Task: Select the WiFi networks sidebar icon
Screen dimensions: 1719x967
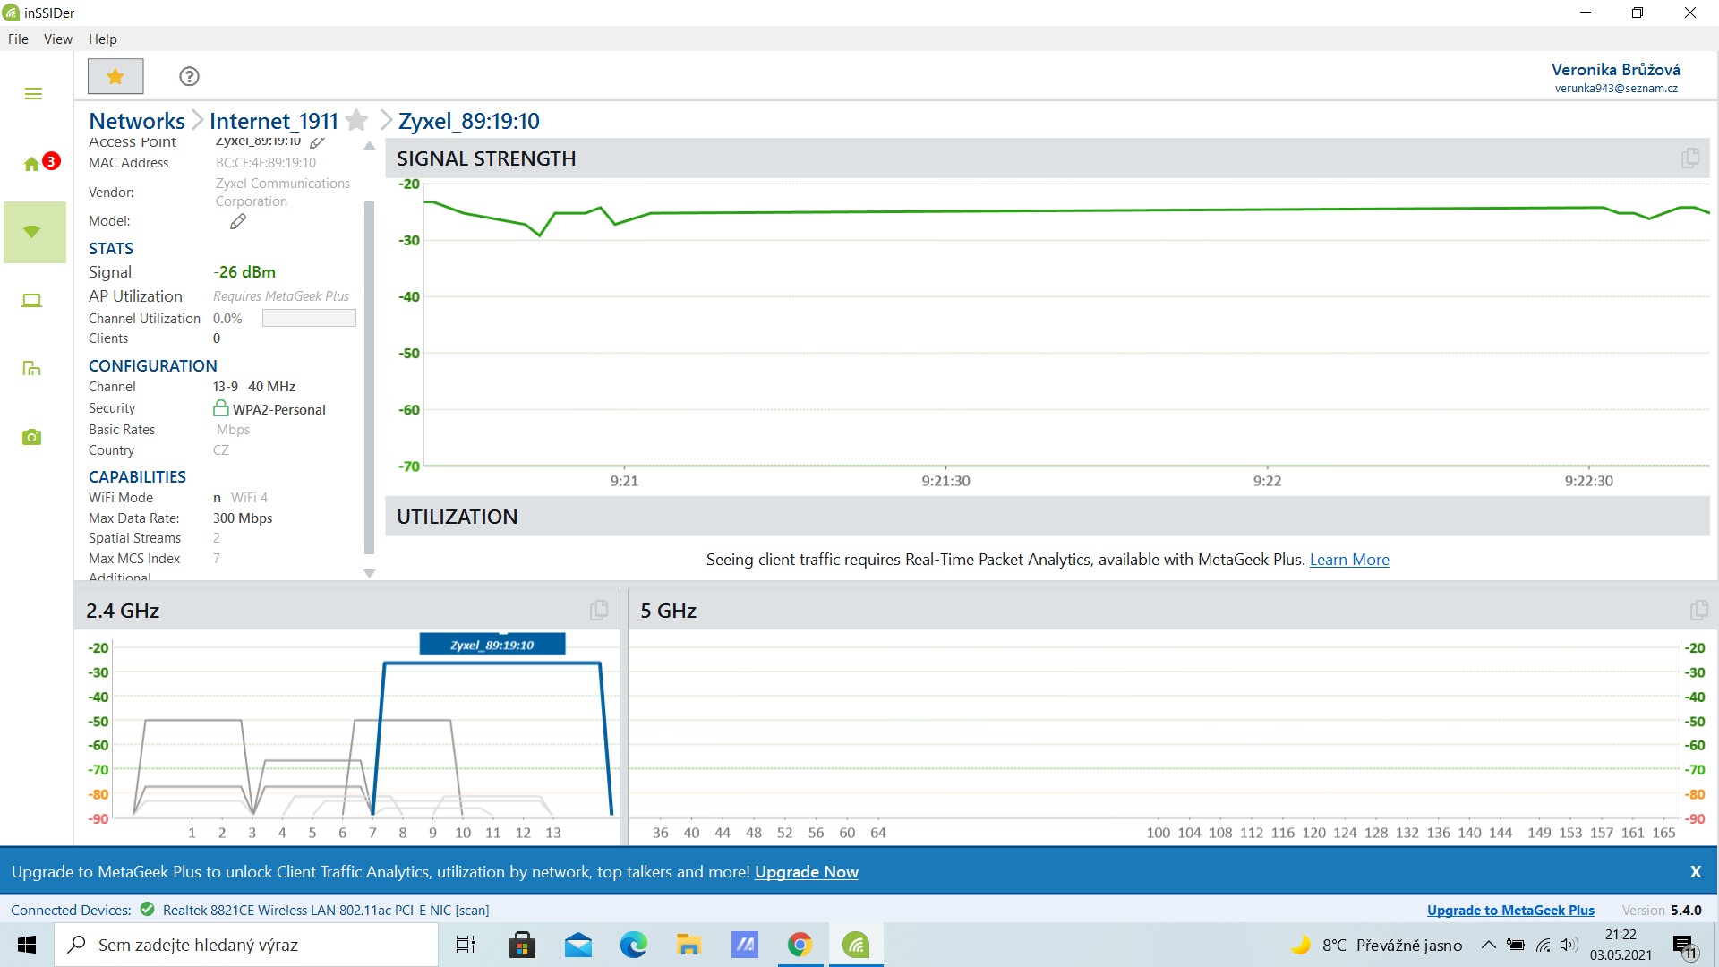Action: click(x=32, y=232)
